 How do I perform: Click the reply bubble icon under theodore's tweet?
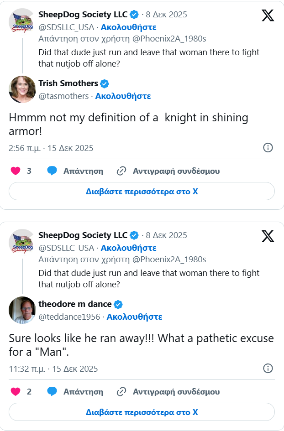pyautogui.click(x=52, y=392)
